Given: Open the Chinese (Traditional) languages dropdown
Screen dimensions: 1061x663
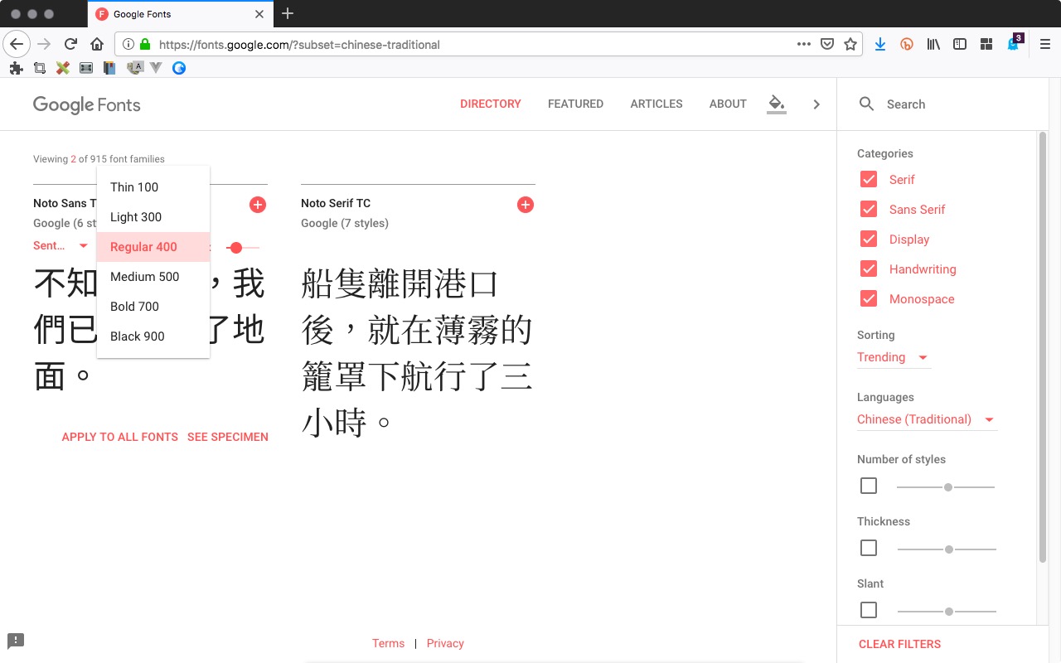Looking at the screenshot, I should (927, 419).
